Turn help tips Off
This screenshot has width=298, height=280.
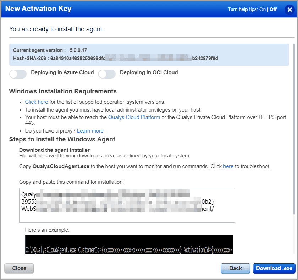[x=273, y=9]
